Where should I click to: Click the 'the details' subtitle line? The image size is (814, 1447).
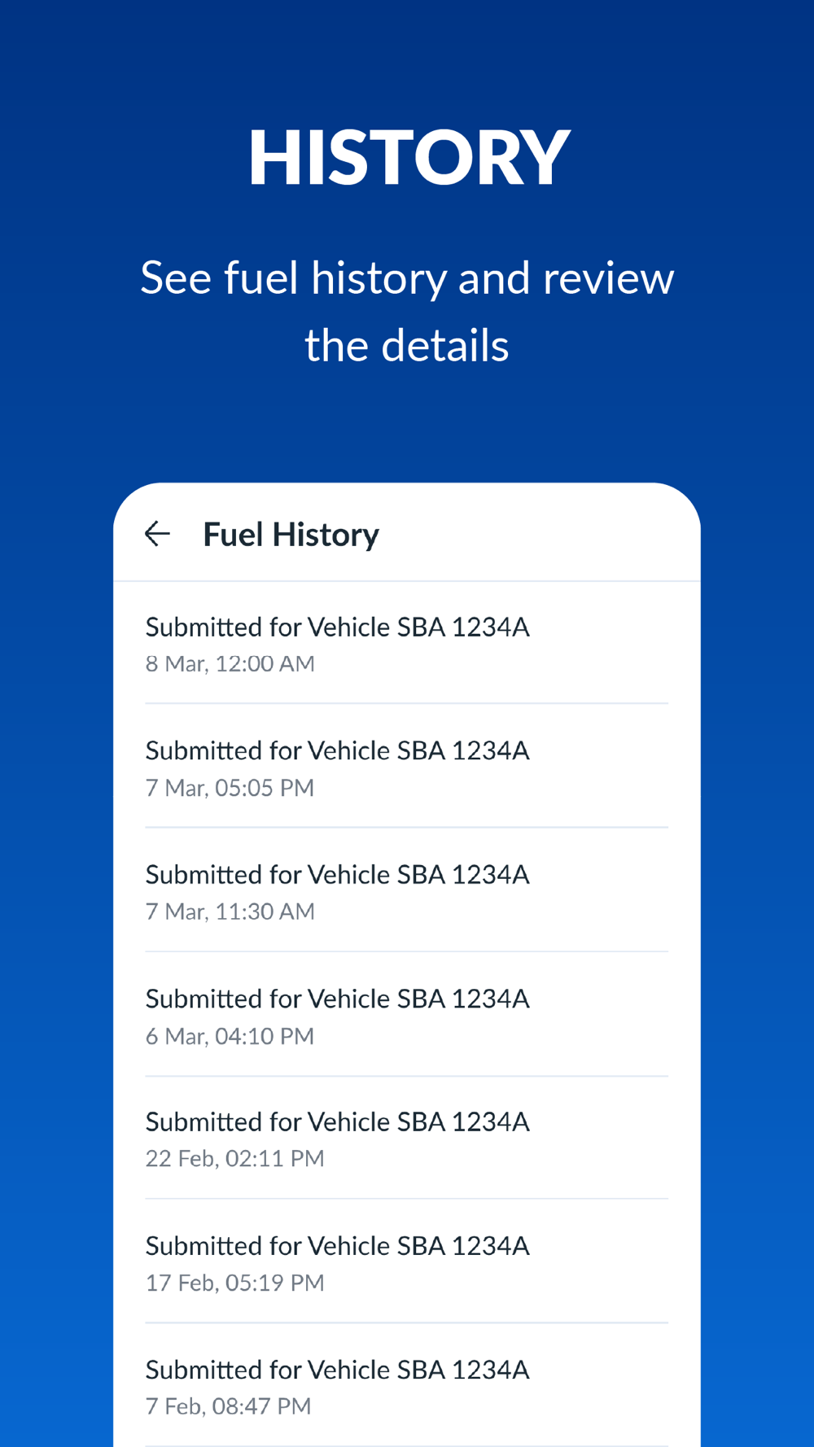[407, 346]
